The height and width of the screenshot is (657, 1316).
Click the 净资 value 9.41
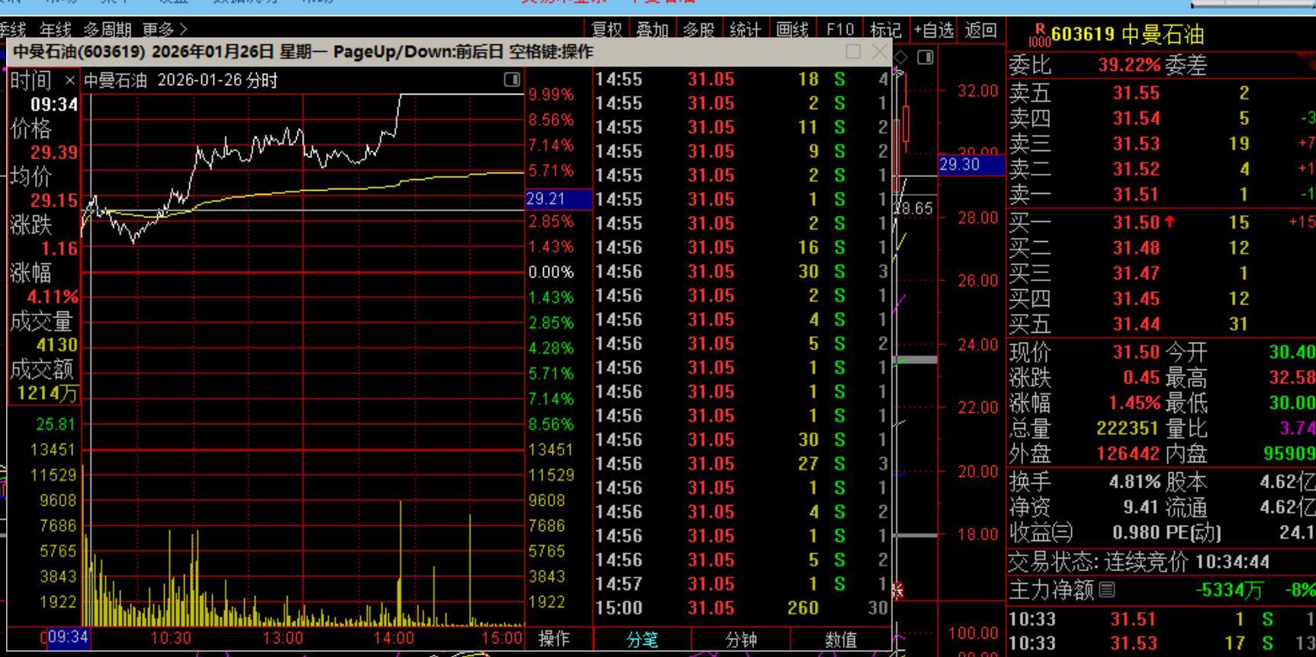click(1141, 507)
